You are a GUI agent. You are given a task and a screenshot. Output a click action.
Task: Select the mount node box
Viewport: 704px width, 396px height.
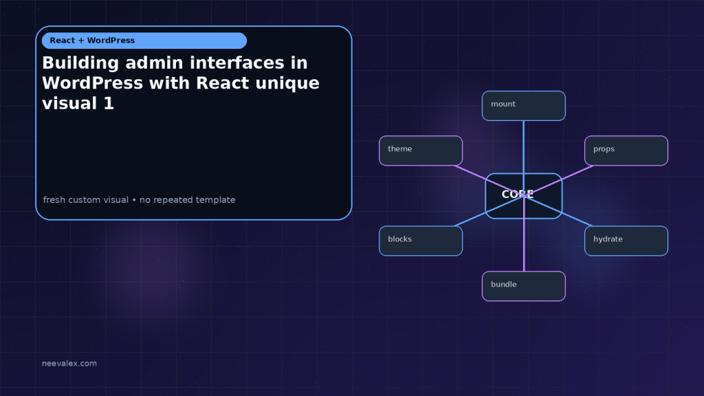pos(523,106)
